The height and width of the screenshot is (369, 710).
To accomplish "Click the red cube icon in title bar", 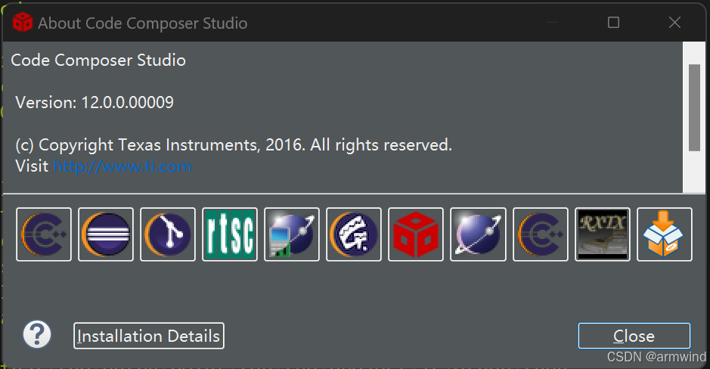I will (x=22, y=23).
